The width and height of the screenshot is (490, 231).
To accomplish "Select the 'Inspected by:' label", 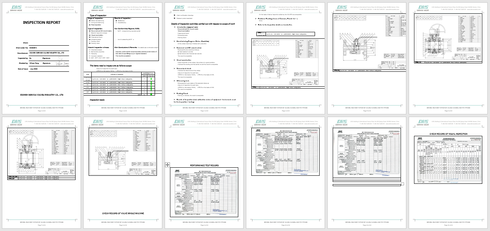I will click(x=23, y=58).
